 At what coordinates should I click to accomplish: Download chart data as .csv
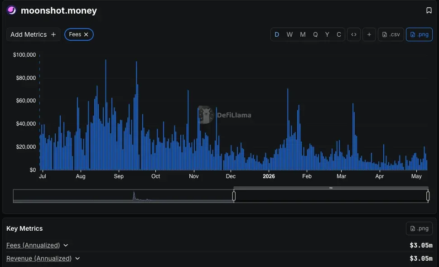click(x=391, y=34)
